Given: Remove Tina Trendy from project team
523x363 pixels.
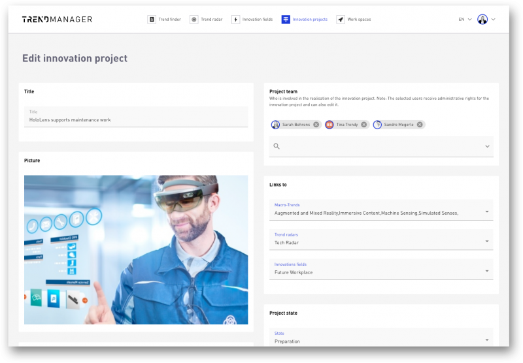Looking at the screenshot, I should point(364,125).
